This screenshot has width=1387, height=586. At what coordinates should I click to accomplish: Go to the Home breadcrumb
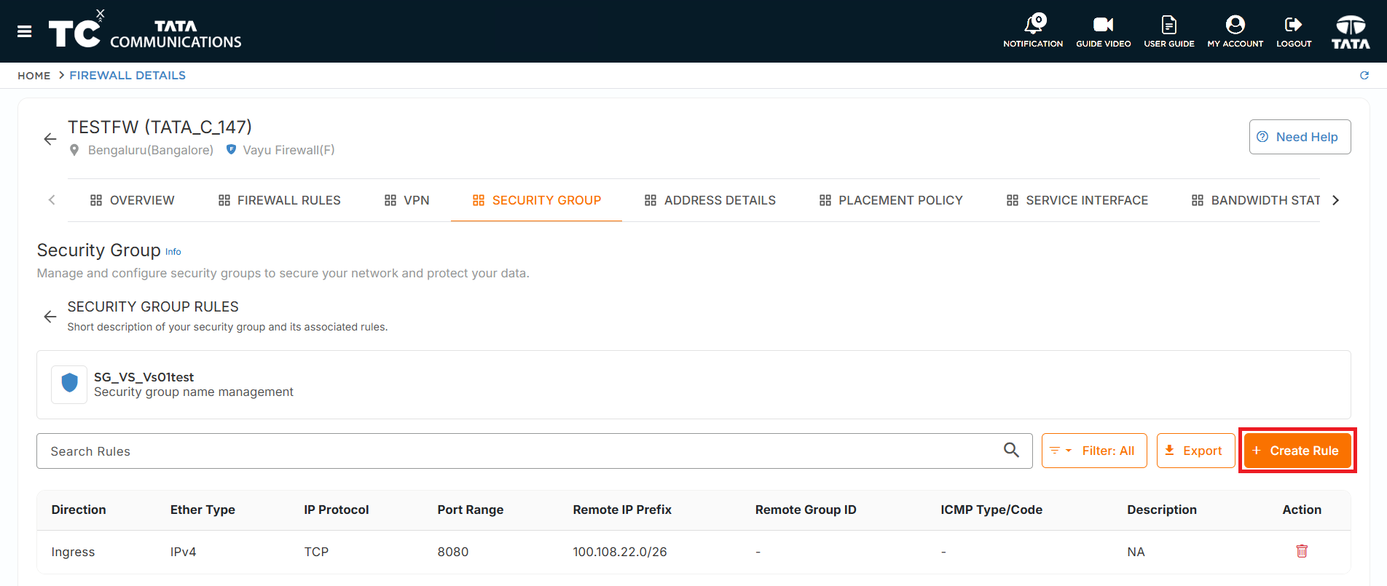point(34,76)
